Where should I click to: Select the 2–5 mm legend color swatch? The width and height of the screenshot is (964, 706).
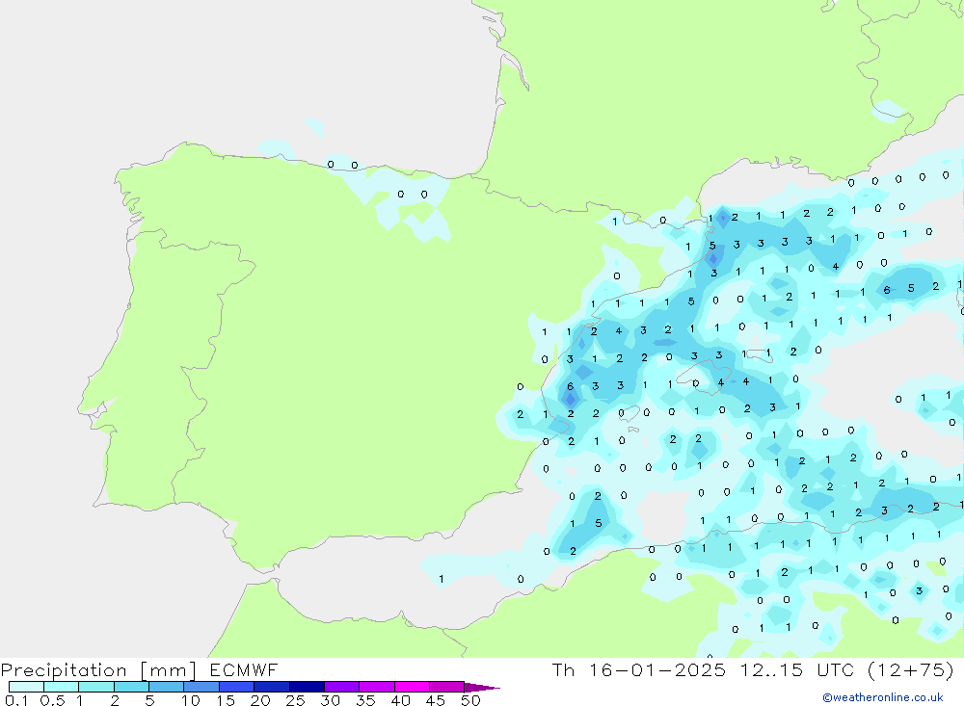tap(131, 688)
